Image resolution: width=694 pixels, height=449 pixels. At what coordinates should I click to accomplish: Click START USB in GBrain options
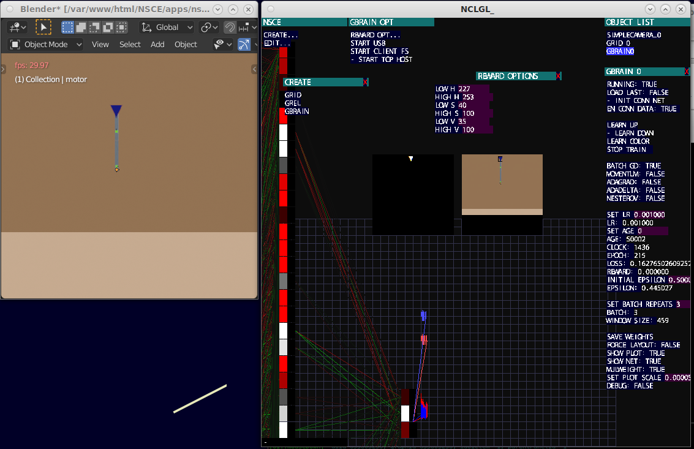point(368,43)
